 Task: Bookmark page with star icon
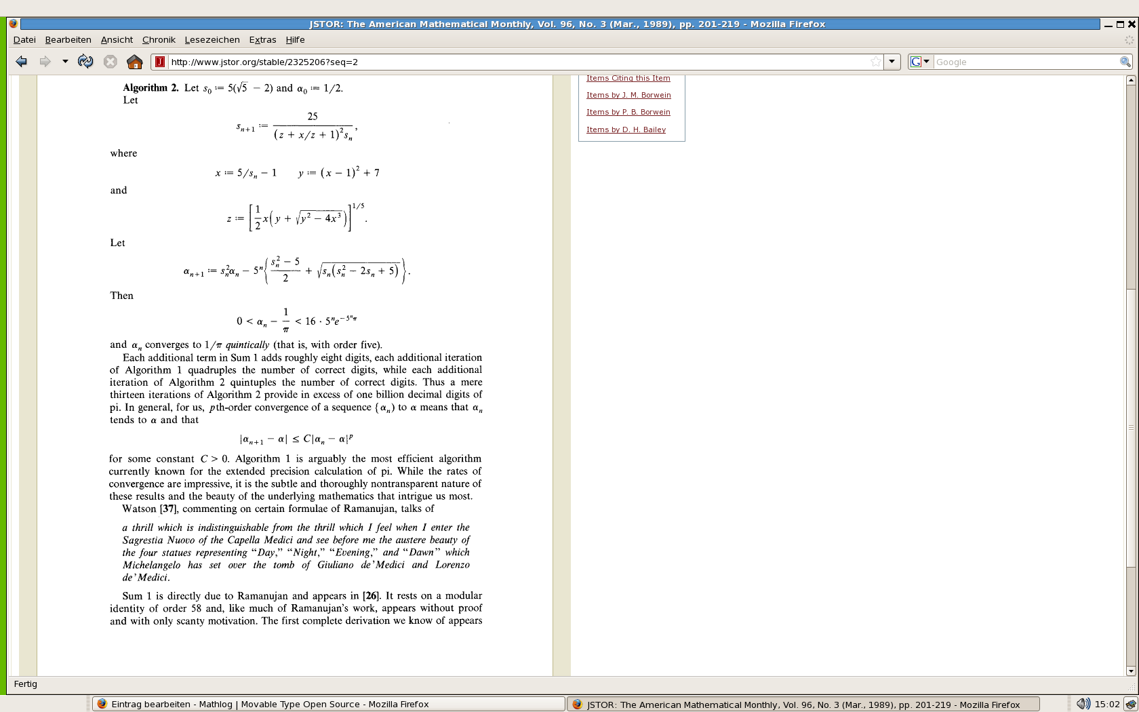876,62
